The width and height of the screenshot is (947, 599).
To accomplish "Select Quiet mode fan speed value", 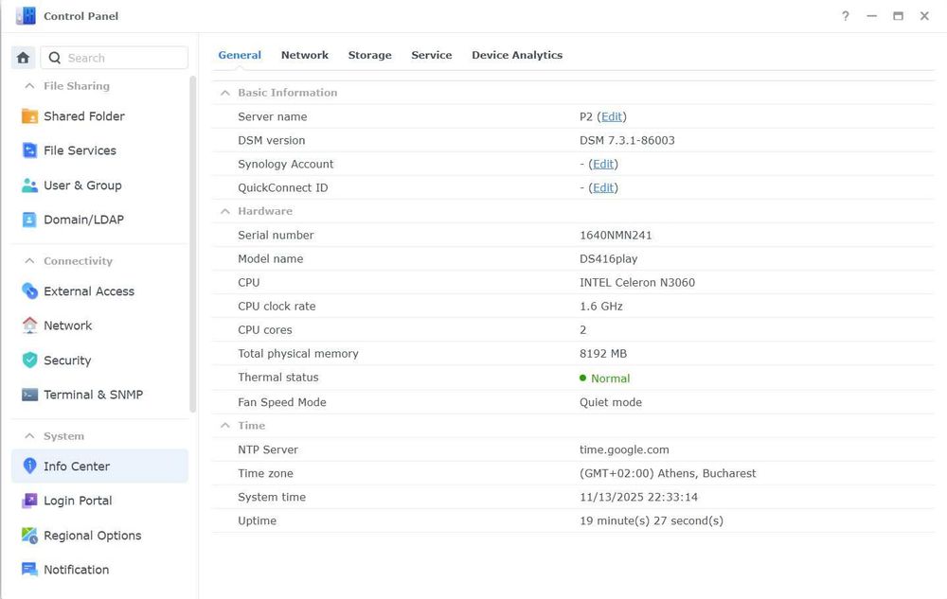I will coord(611,402).
